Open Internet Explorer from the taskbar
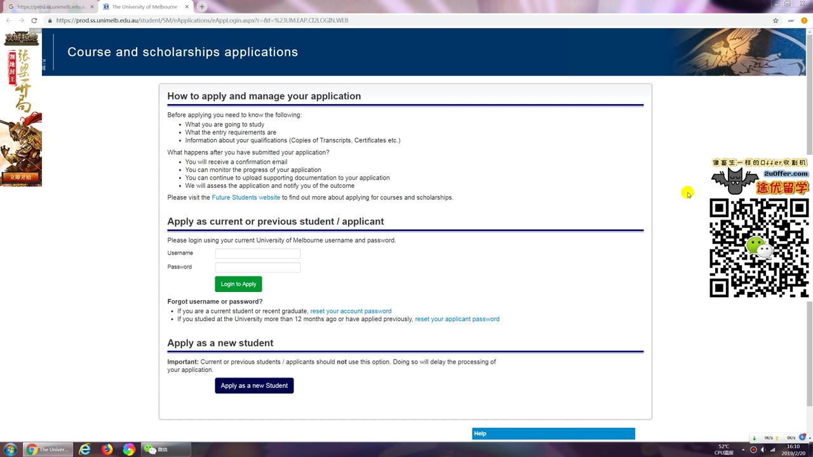813x457 pixels. [84, 449]
